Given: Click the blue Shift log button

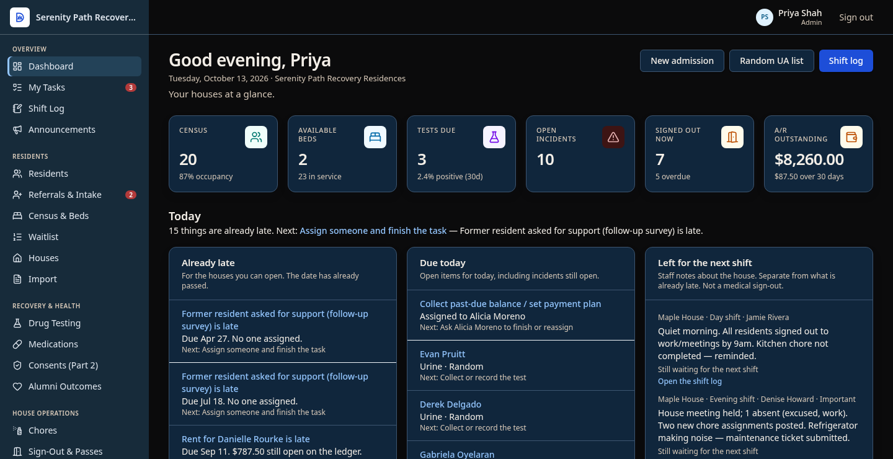Looking at the screenshot, I should click(846, 61).
